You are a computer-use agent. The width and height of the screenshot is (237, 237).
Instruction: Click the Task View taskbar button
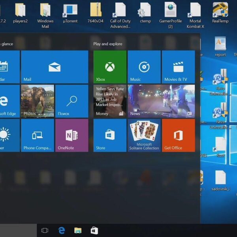point(45,230)
